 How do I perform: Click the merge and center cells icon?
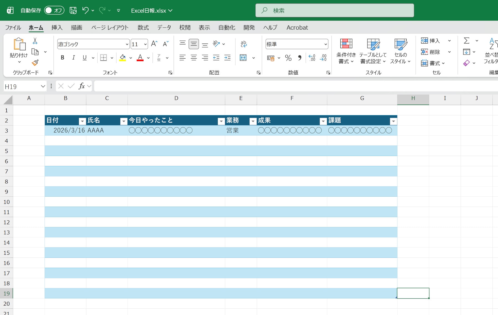(x=243, y=58)
